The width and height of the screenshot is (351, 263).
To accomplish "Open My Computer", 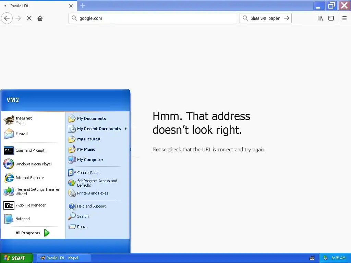I will point(98,160).
